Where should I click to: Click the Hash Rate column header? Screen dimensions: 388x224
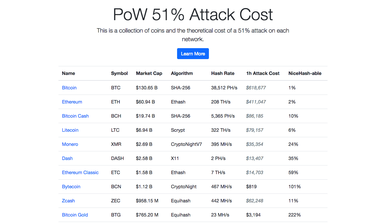[x=223, y=73]
